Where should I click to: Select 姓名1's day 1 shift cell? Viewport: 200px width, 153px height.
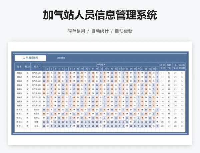44,73
